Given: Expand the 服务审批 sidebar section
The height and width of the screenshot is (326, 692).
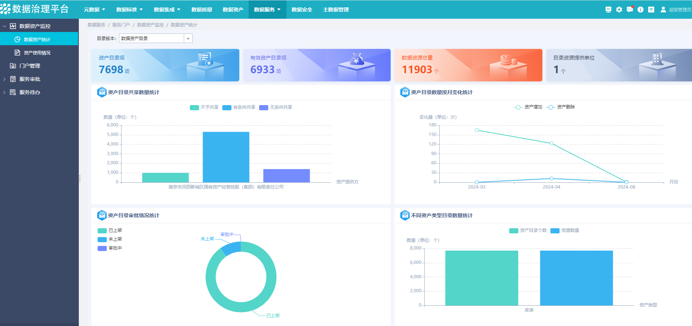Looking at the screenshot, I should [4, 79].
